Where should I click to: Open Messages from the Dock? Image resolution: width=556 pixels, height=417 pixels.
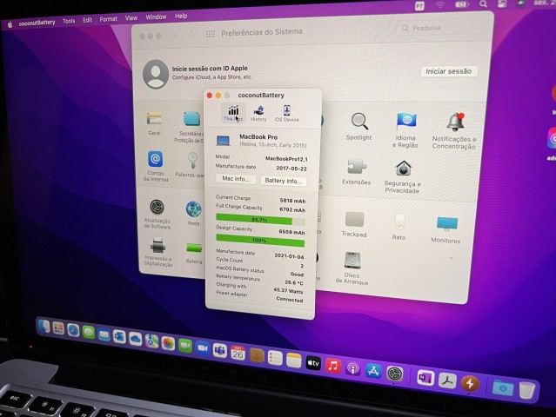[x=89, y=333]
